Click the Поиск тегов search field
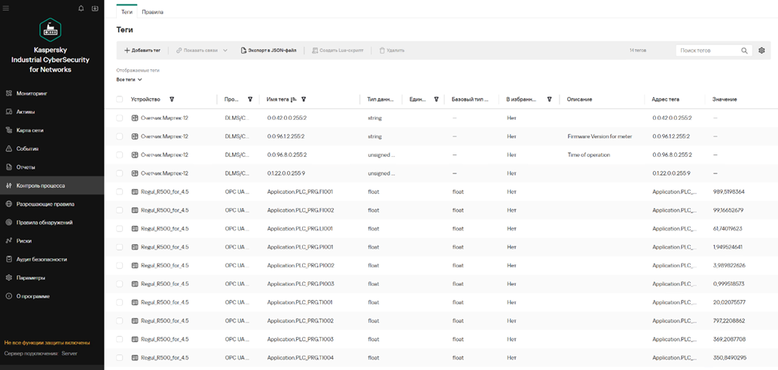The height and width of the screenshot is (370, 778). tap(706, 50)
